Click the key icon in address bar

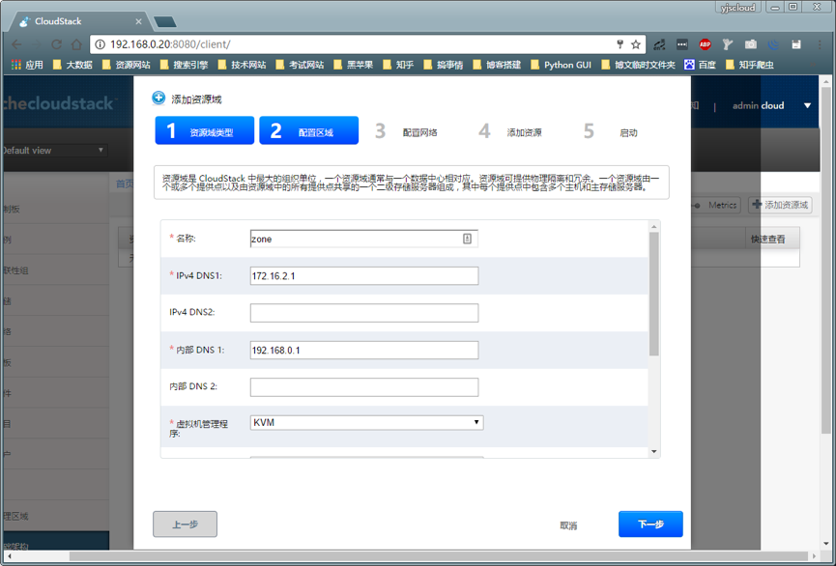click(620, 44)
